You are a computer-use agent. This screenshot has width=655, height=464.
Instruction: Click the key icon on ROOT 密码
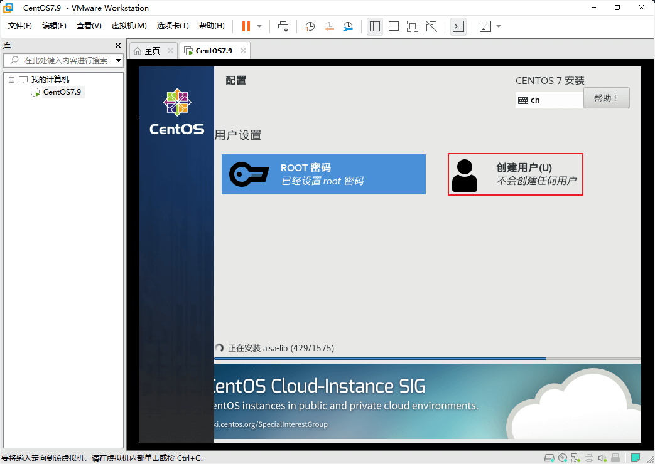(x=249, y=174)
